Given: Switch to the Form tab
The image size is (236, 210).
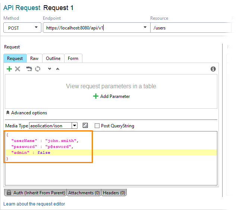Looking at the screenshot, I should point(73,58).
